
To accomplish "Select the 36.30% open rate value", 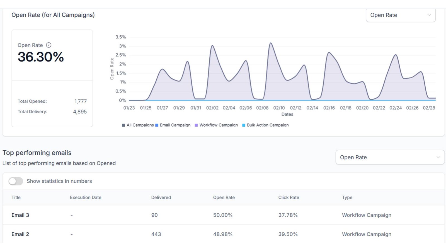I will pyautogui.click(x=41, y=57).
